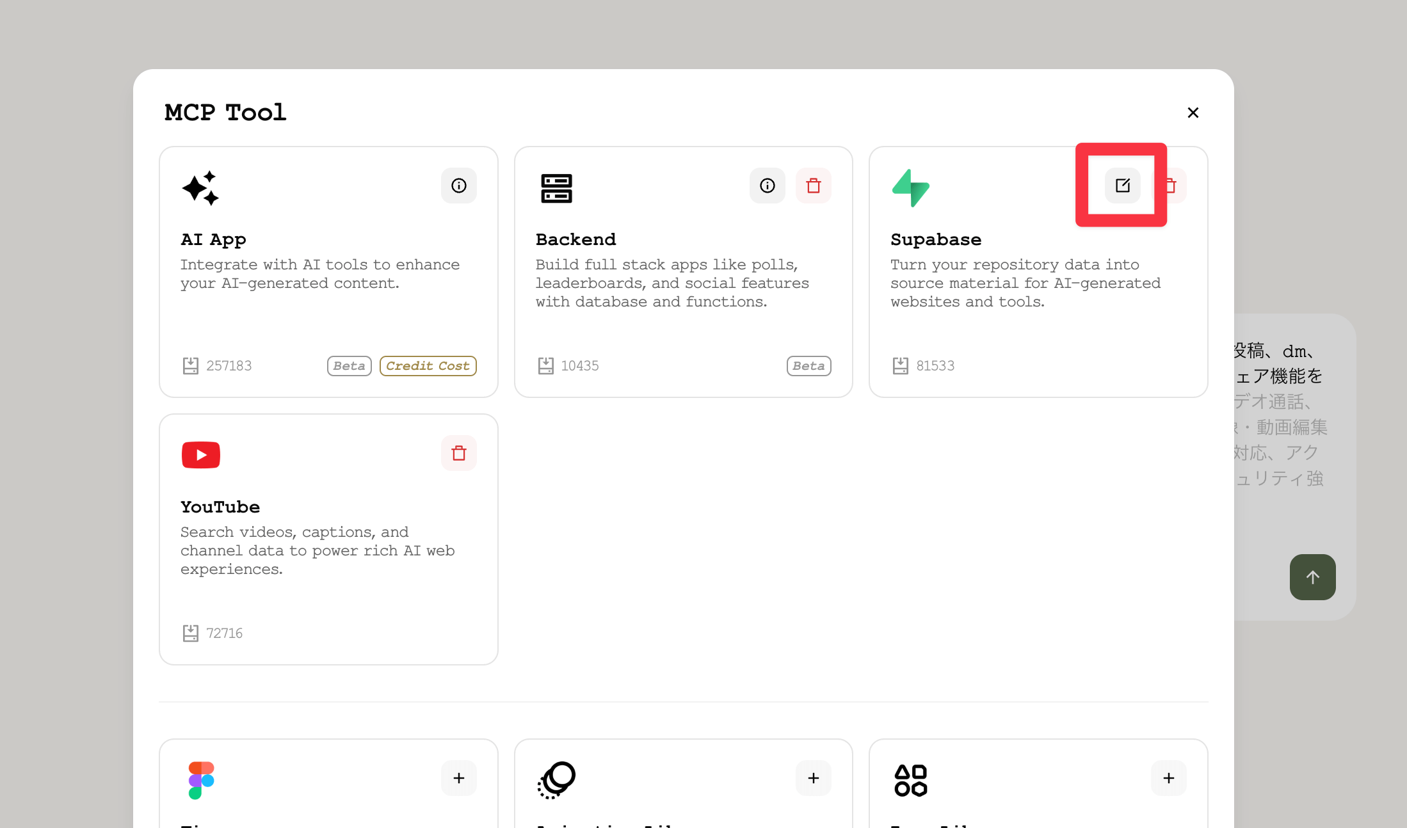This screenshot has height=828, width=1407.
Task: Click the Beta badge on Backend card
Action: [808, 366]
